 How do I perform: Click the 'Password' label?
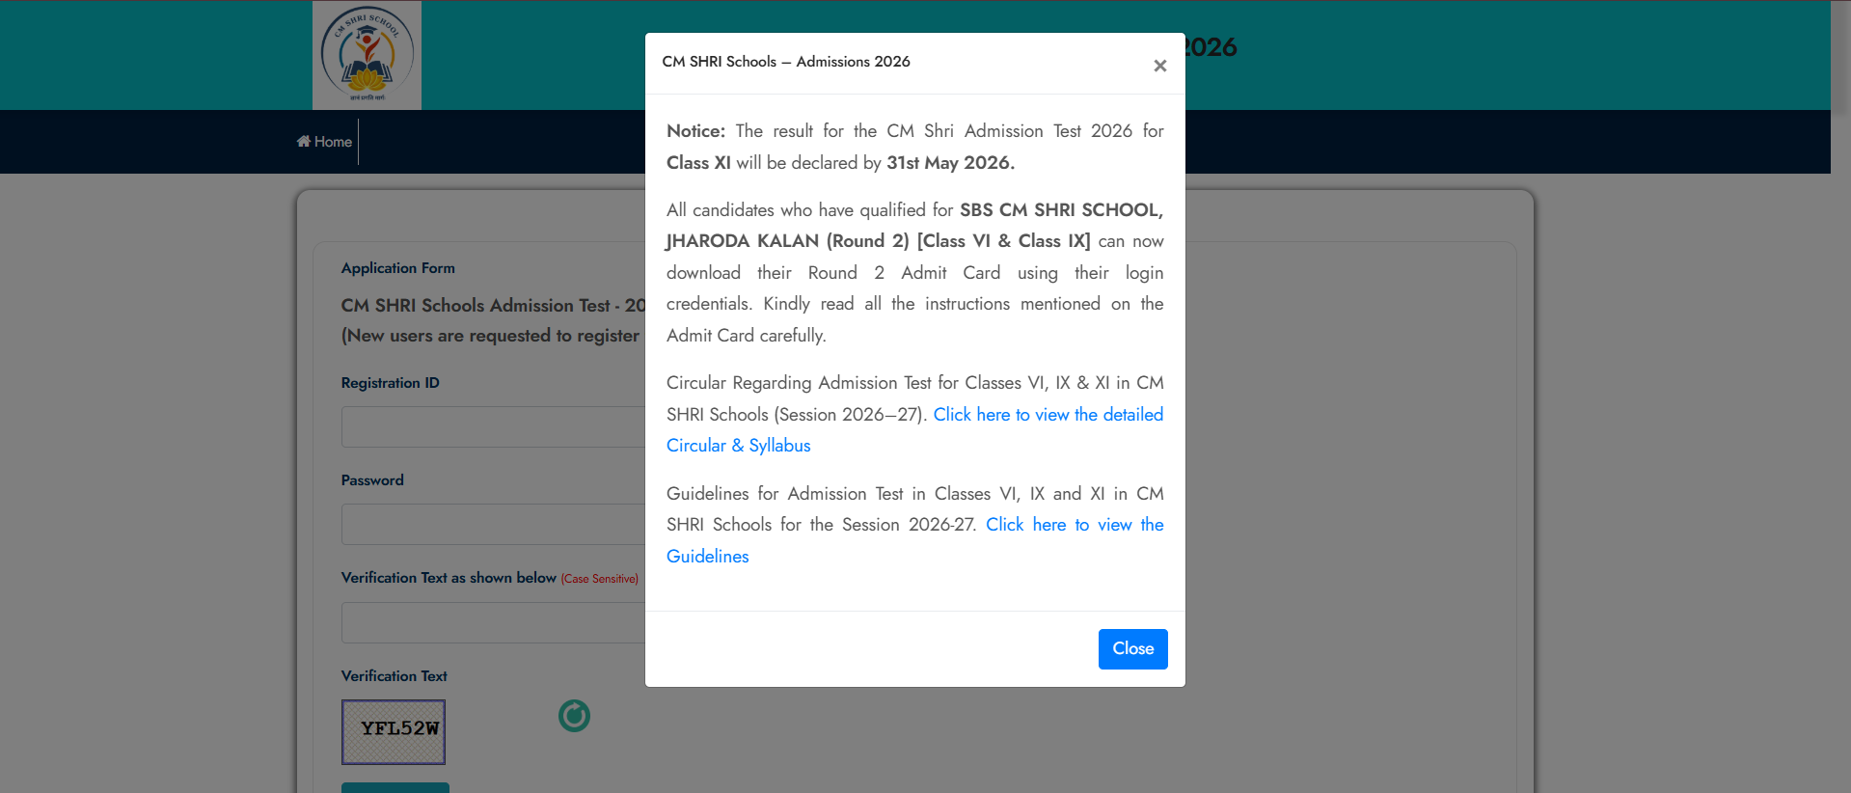pyautogui.click(x=372, y=480)
